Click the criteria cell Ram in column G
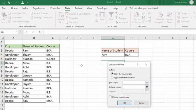This screenshot has width=196, height=110. coord(113,55)
